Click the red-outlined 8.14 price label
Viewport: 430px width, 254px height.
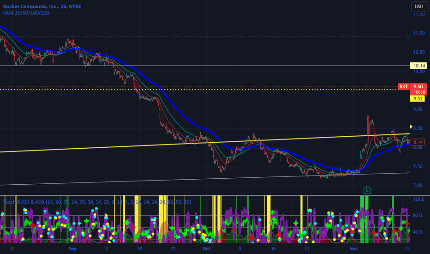click(418, 142)
